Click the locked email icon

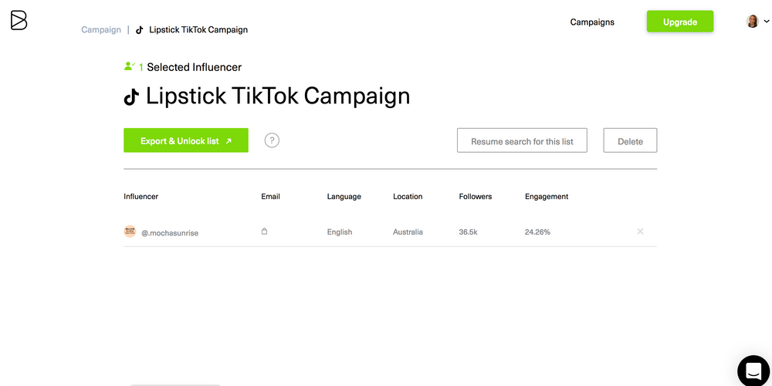click(264, 231)
